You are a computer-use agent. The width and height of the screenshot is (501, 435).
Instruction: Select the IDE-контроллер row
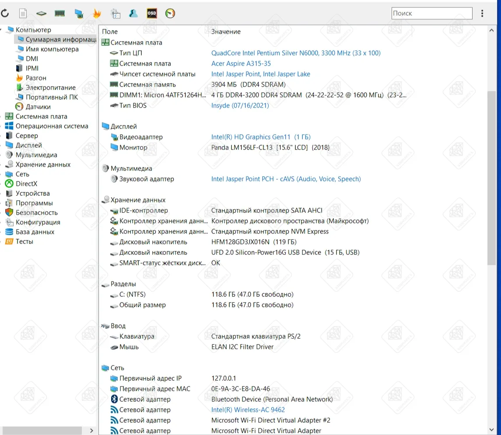point(216,211)
